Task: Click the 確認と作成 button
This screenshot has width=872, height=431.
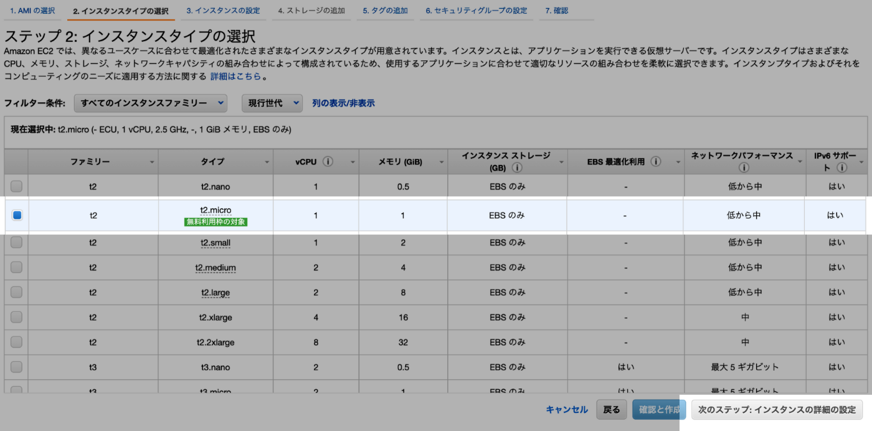Action: (x=659, y=410)
